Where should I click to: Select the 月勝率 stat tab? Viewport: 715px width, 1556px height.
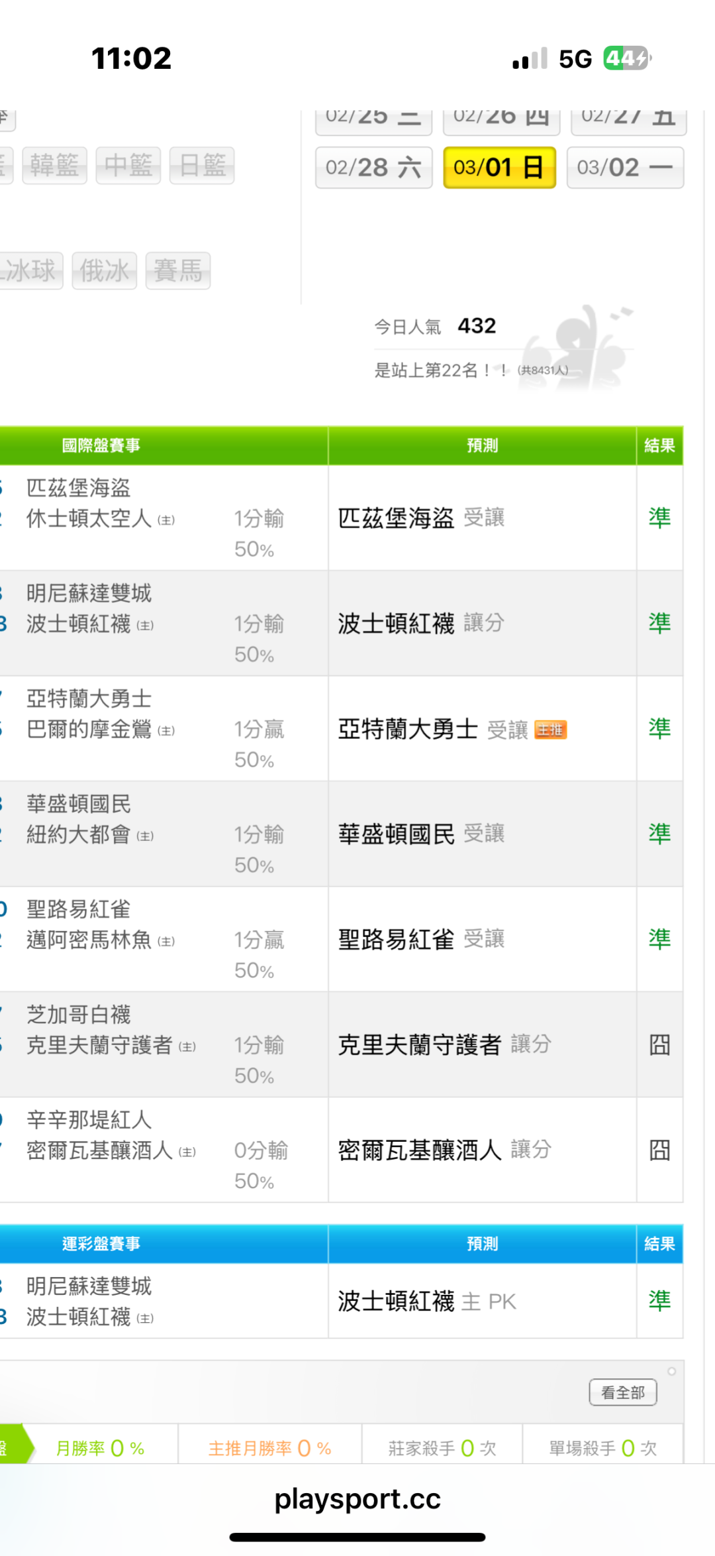pyautogui.click(x=100, y=1448)
